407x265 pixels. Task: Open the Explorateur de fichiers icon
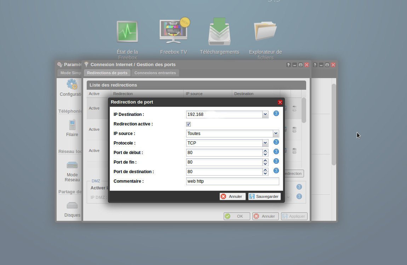(265, 31)
